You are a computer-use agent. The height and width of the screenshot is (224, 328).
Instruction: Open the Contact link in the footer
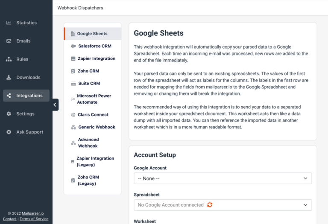pos(10,219)
